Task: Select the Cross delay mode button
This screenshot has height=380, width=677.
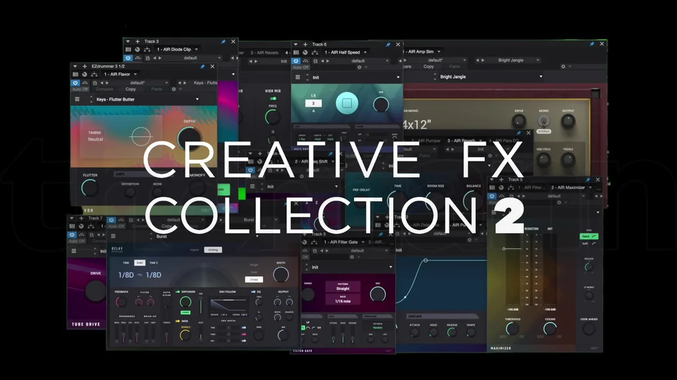Action: (254, 280)
